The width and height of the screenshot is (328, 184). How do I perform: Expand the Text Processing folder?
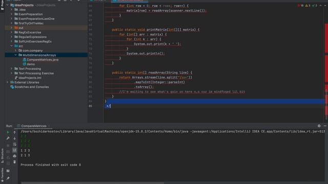pos(11,68)
